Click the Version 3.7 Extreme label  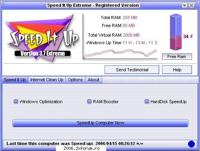click(43, 53)
